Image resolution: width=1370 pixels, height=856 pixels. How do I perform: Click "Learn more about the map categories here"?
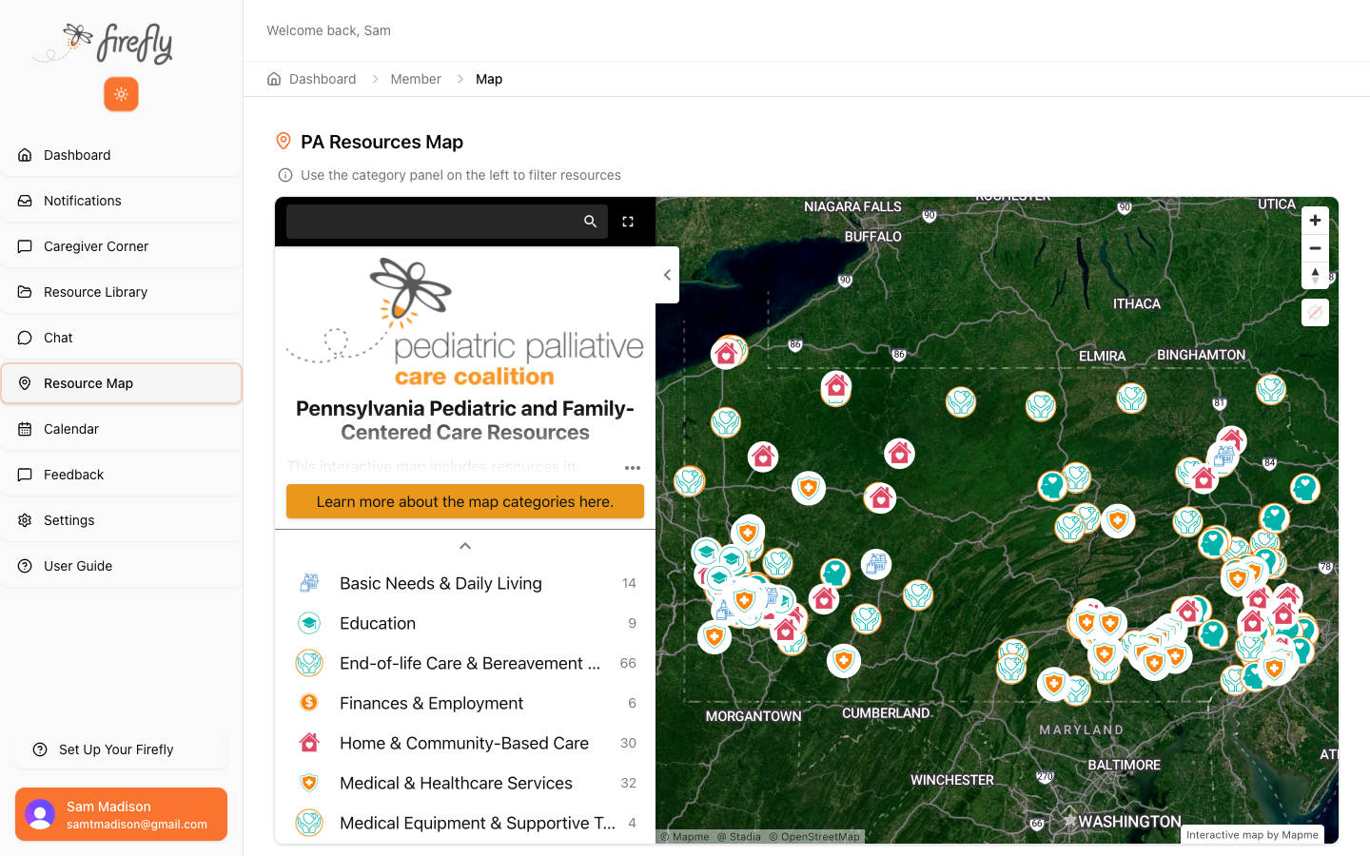pyautogui.click(x=464, y=501)
